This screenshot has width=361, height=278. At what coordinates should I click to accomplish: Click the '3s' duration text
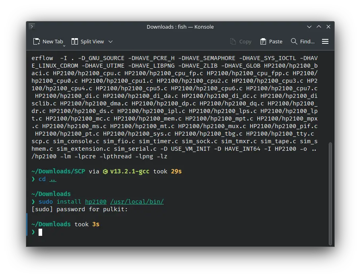point(96,224)
